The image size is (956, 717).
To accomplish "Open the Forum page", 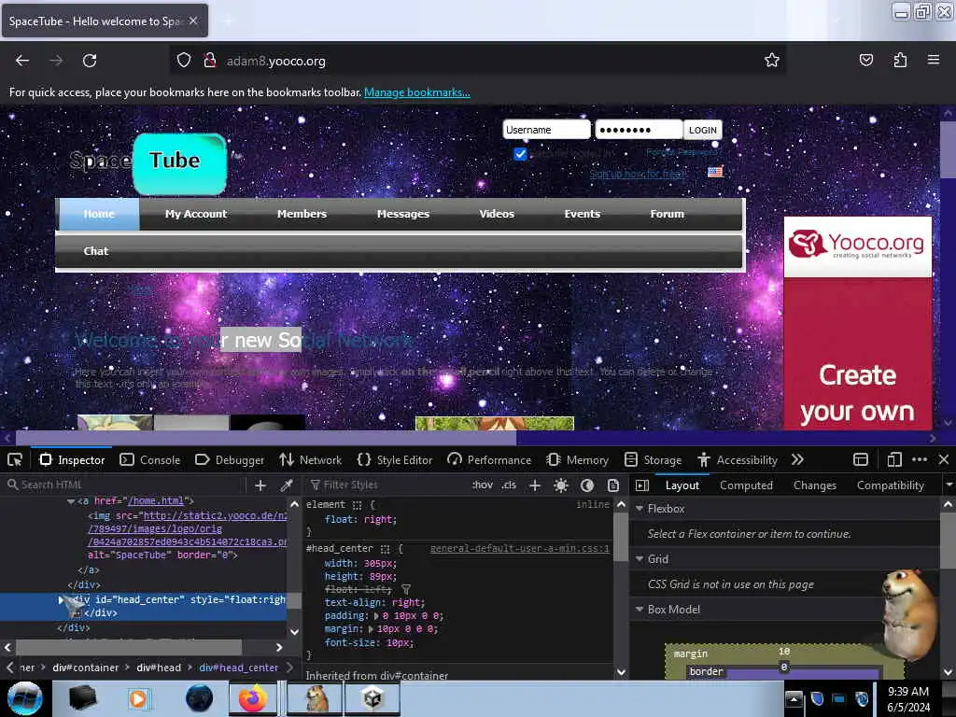I will pyautogui.click(x=667, y=214).
